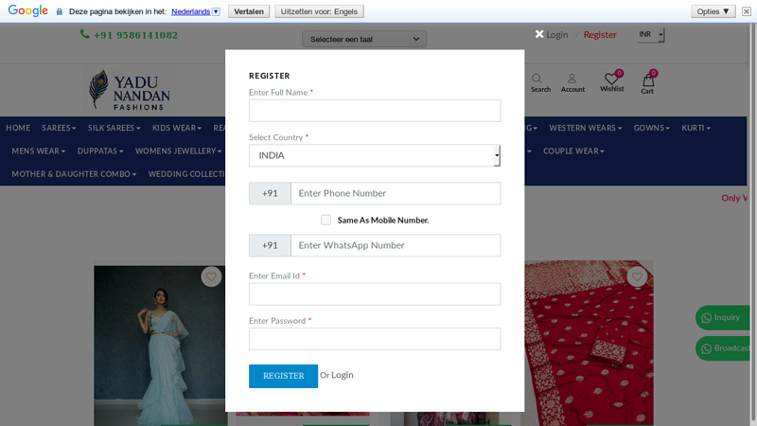Focus the Enter Password field
Screen dimensions: 757x426
[375, 339]
